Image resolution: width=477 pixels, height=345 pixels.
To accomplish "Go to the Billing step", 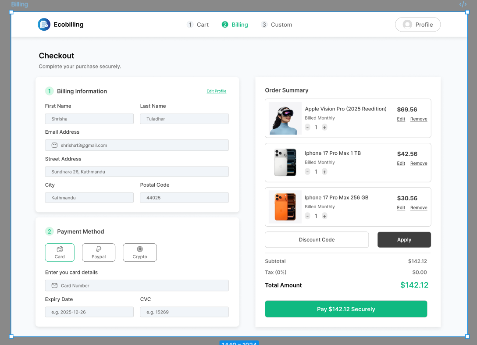I will pos(235,25).
